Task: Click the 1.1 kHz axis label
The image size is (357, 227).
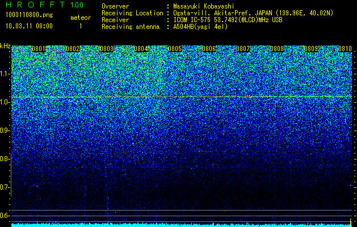Action: [x=5, y=74]
